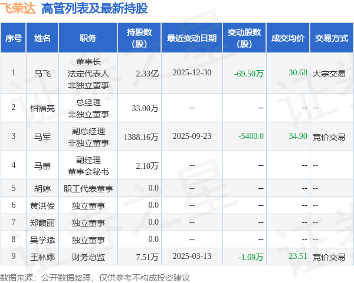The width and height of the screenshot is (354, 283).
Task: Click 法定代表人 in 马飞's position cell
Action: point(88,74)
